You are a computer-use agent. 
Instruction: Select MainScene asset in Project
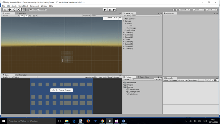coord(132,94)
